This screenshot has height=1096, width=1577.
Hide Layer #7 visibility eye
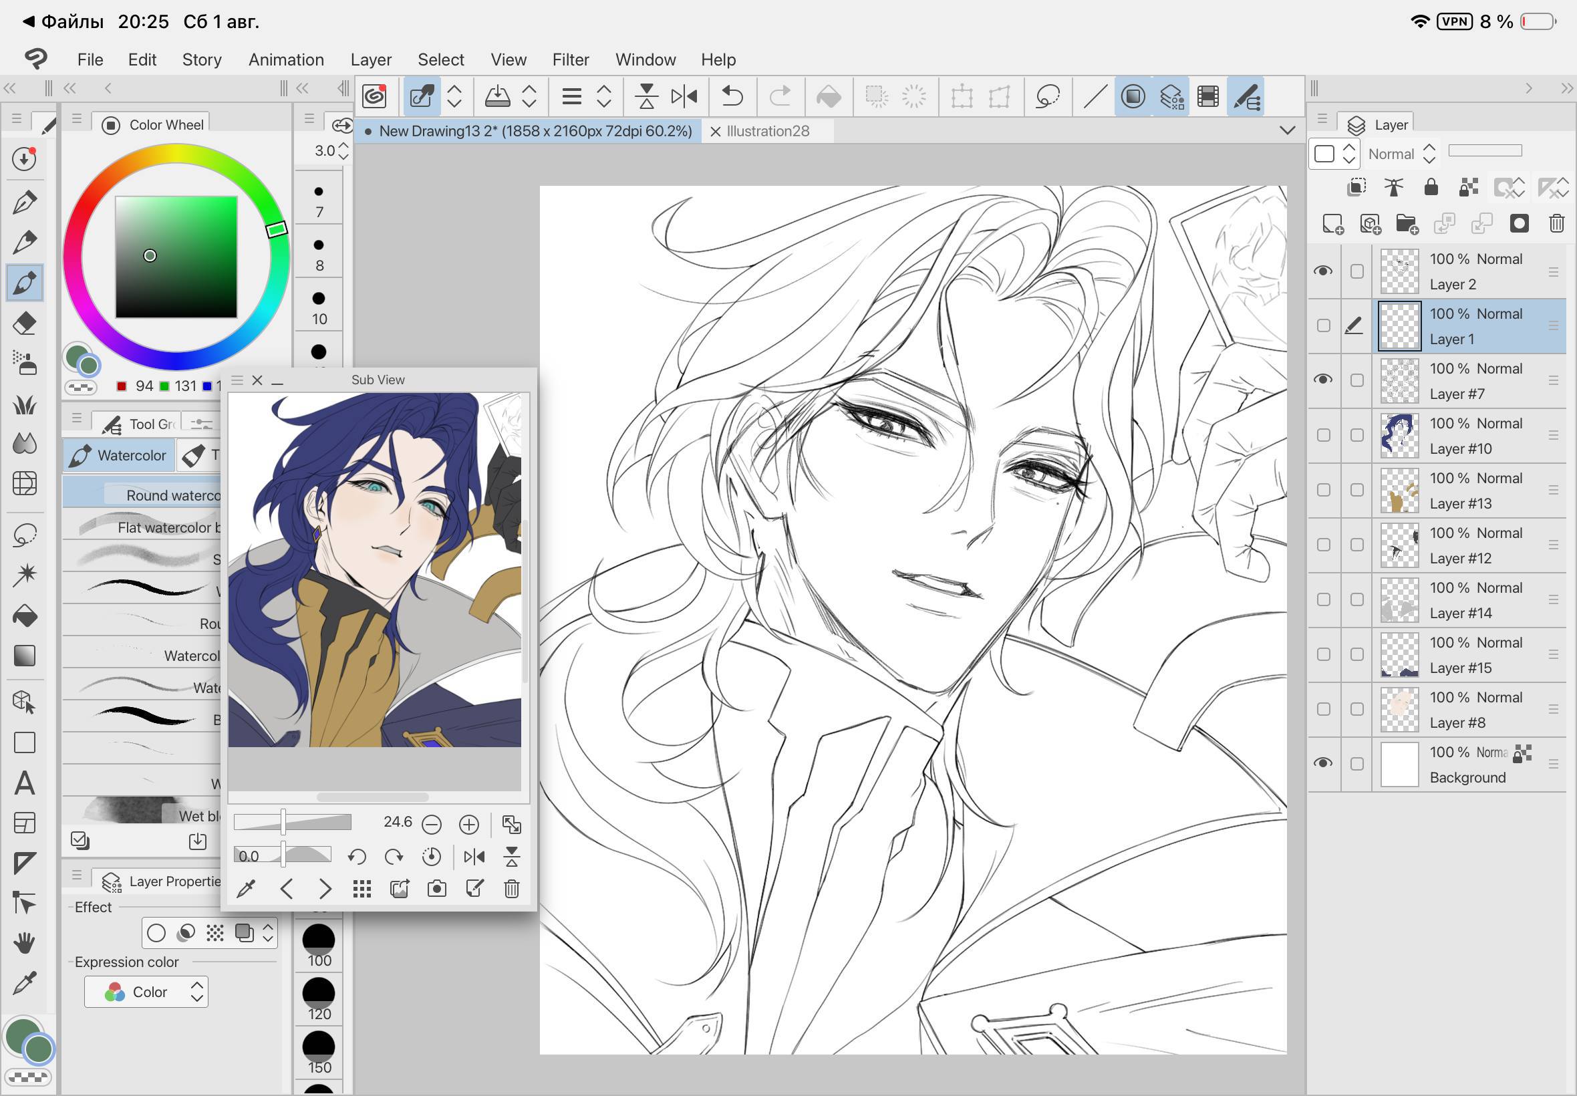(x=1323, y=380)
